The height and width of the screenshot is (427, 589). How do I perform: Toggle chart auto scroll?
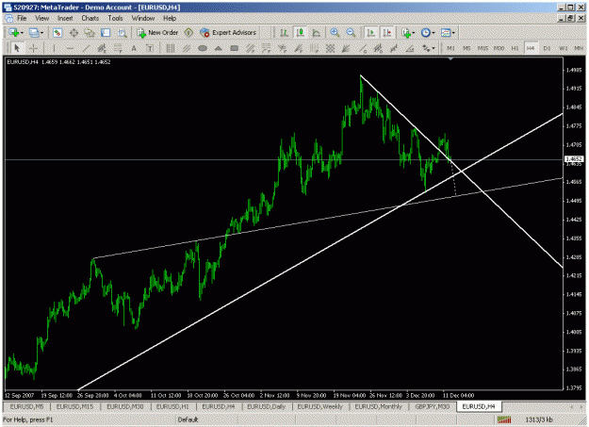[370, 33]
